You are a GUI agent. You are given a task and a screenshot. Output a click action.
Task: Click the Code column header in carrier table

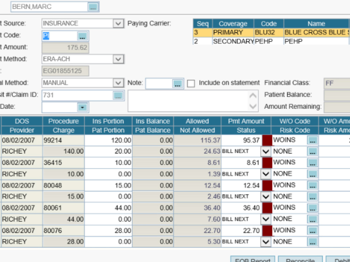[x=269, y=24]
